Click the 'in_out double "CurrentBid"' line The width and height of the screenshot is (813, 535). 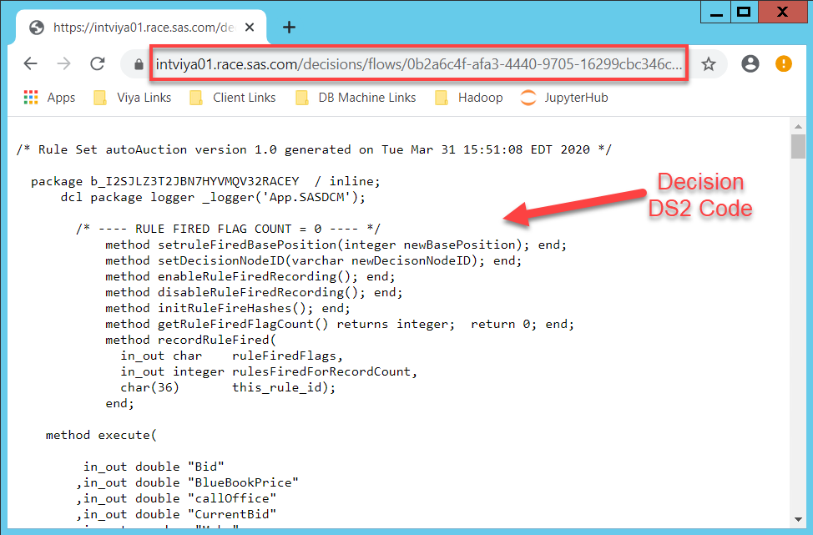tap(176, 514)
